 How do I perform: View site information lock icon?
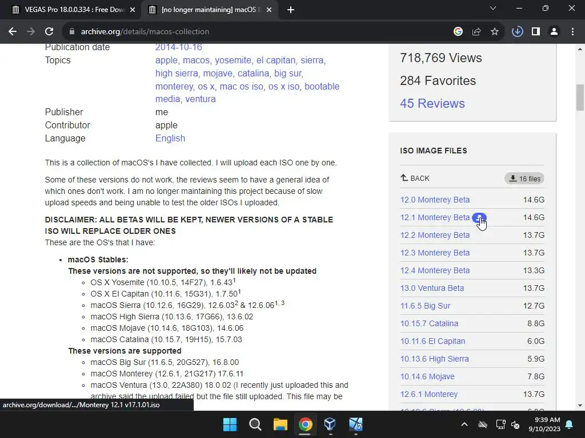click(x=72, y=32)
